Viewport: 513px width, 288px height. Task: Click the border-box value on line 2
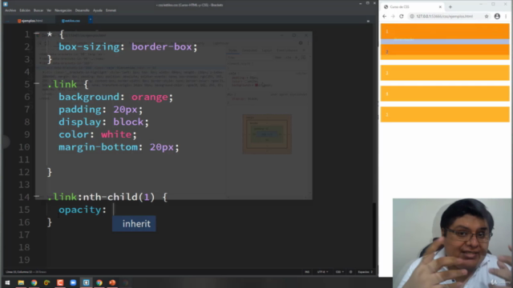pyautogui.click(x=162, y=46)
